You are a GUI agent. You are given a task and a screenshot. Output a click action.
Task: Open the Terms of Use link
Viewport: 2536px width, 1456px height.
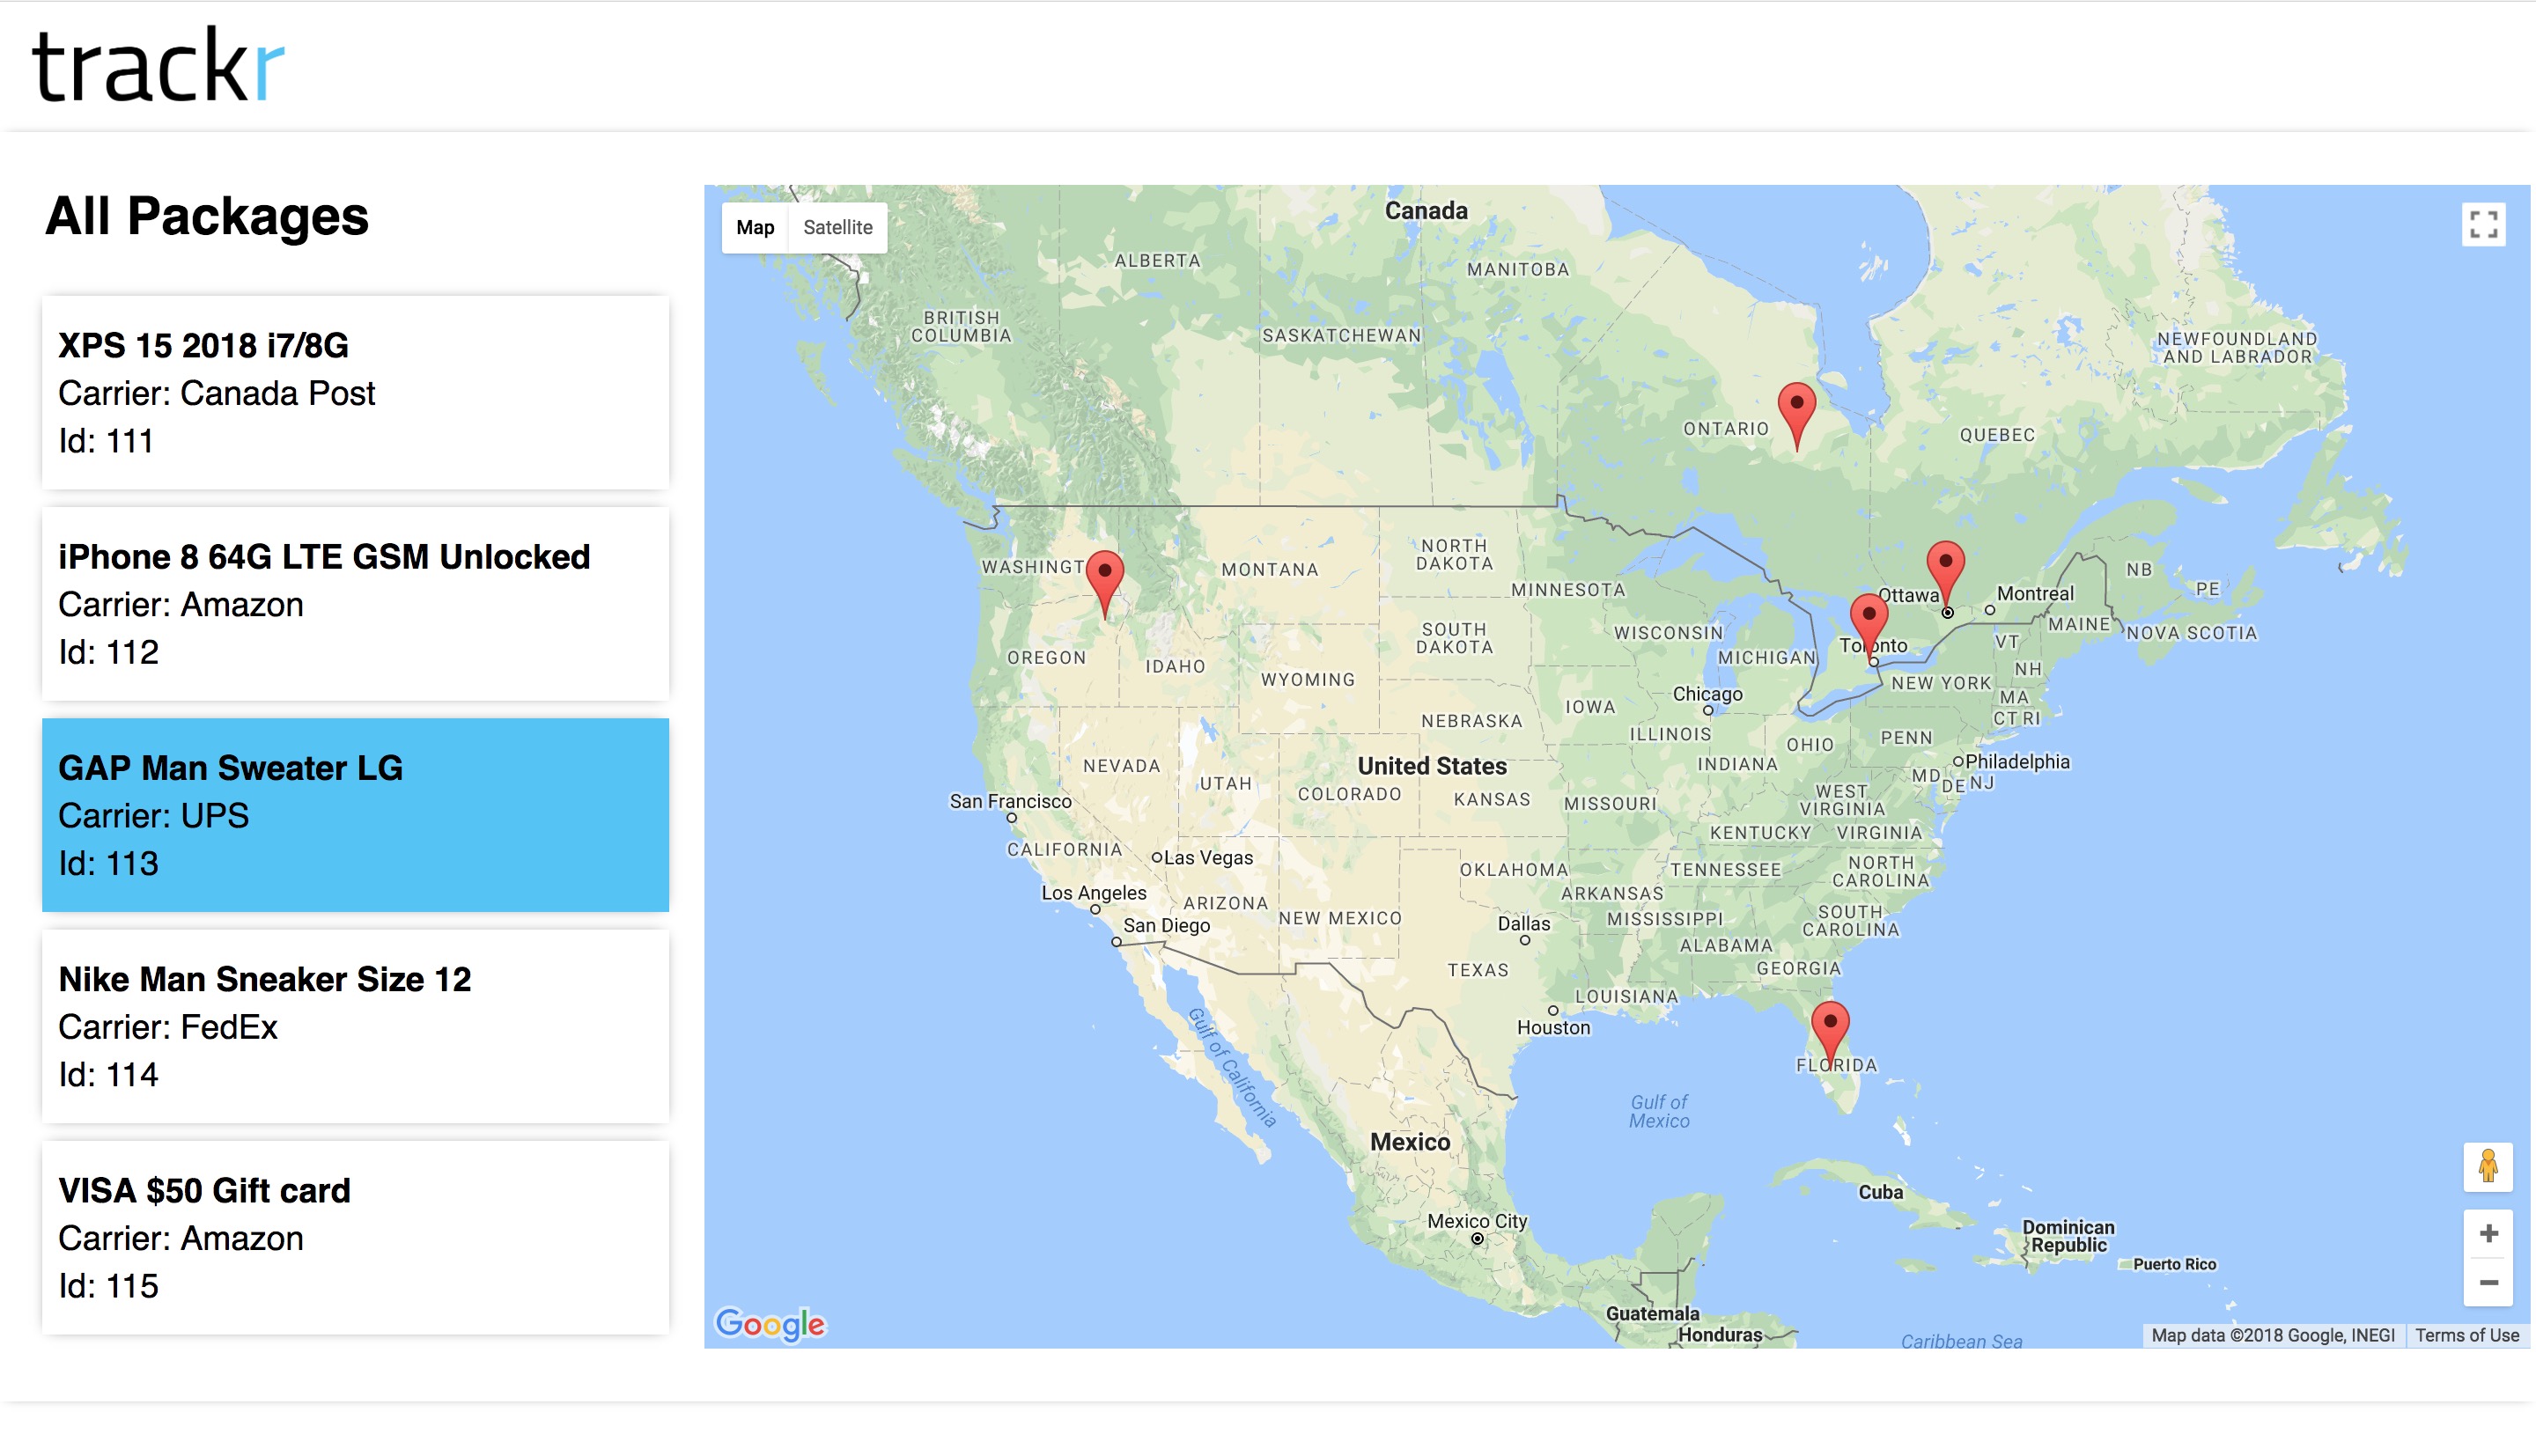[x=2466, y=1335]
